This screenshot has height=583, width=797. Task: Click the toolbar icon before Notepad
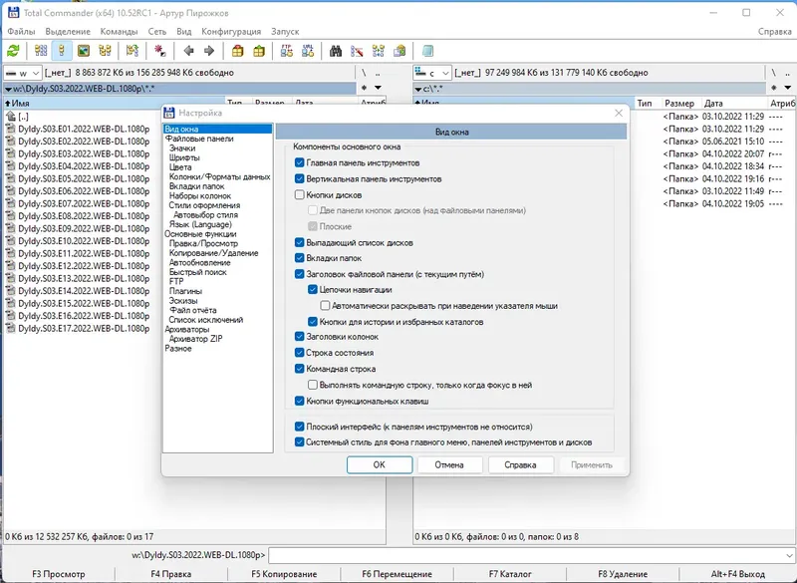(399, 51)
